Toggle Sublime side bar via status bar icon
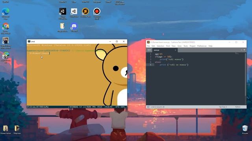Screen dimensions: 252x141 point(149,107)
